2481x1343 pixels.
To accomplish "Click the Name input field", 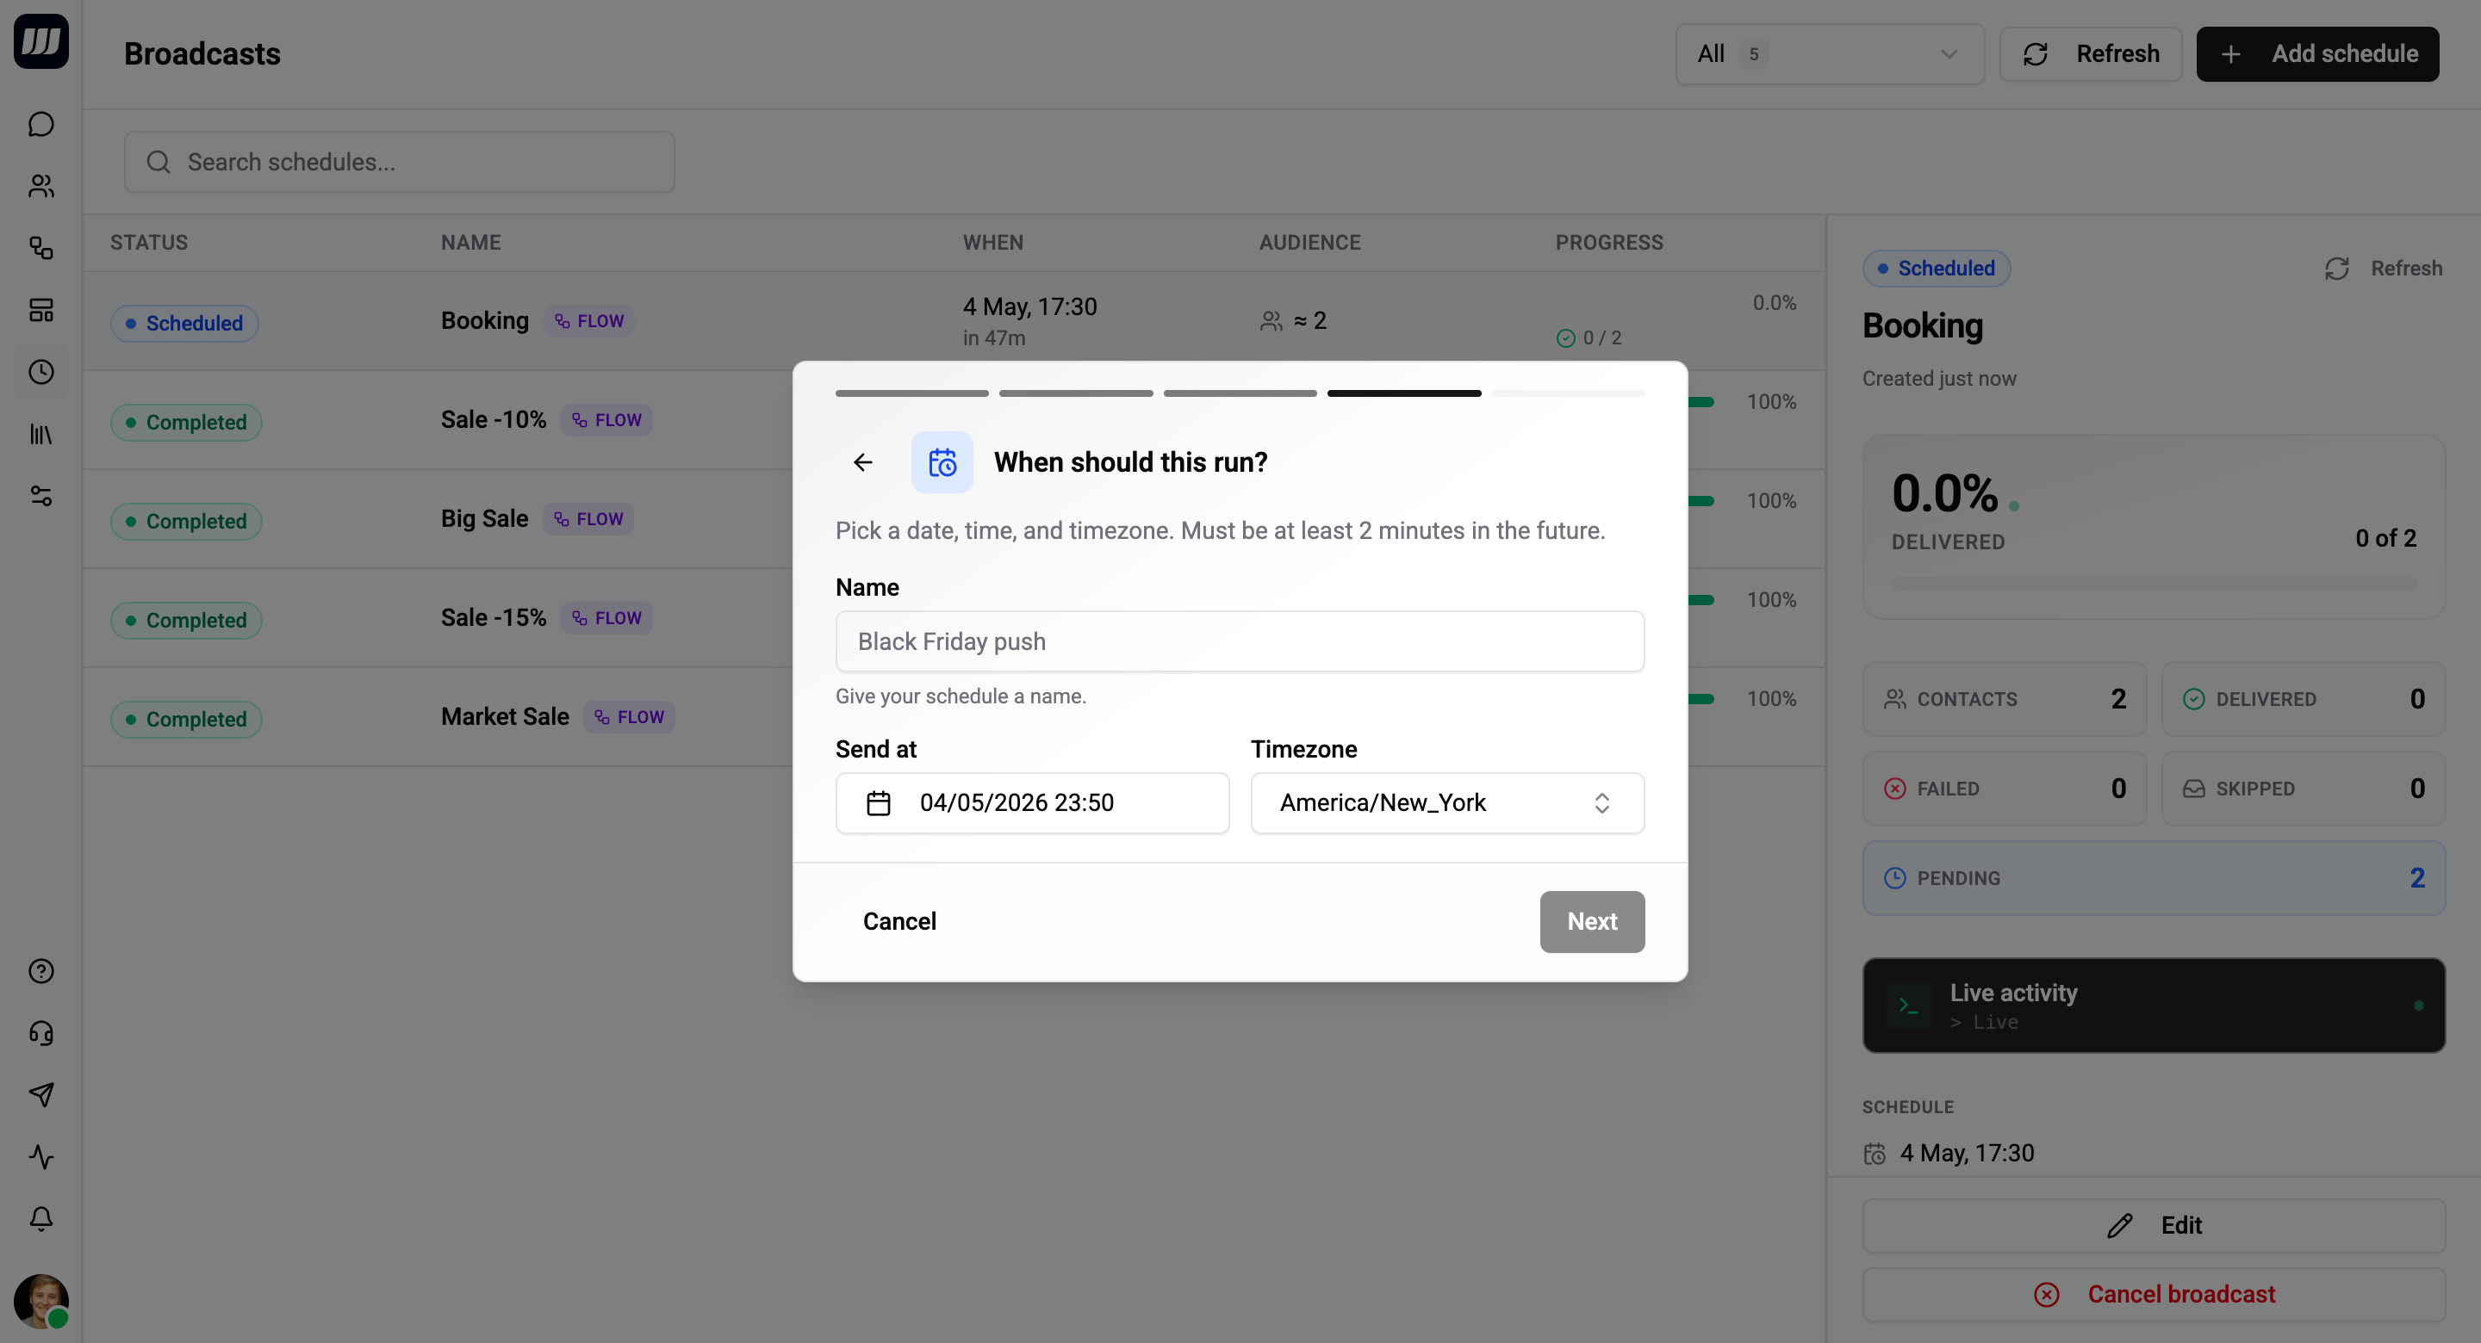I will click(x=1240, y=641).
